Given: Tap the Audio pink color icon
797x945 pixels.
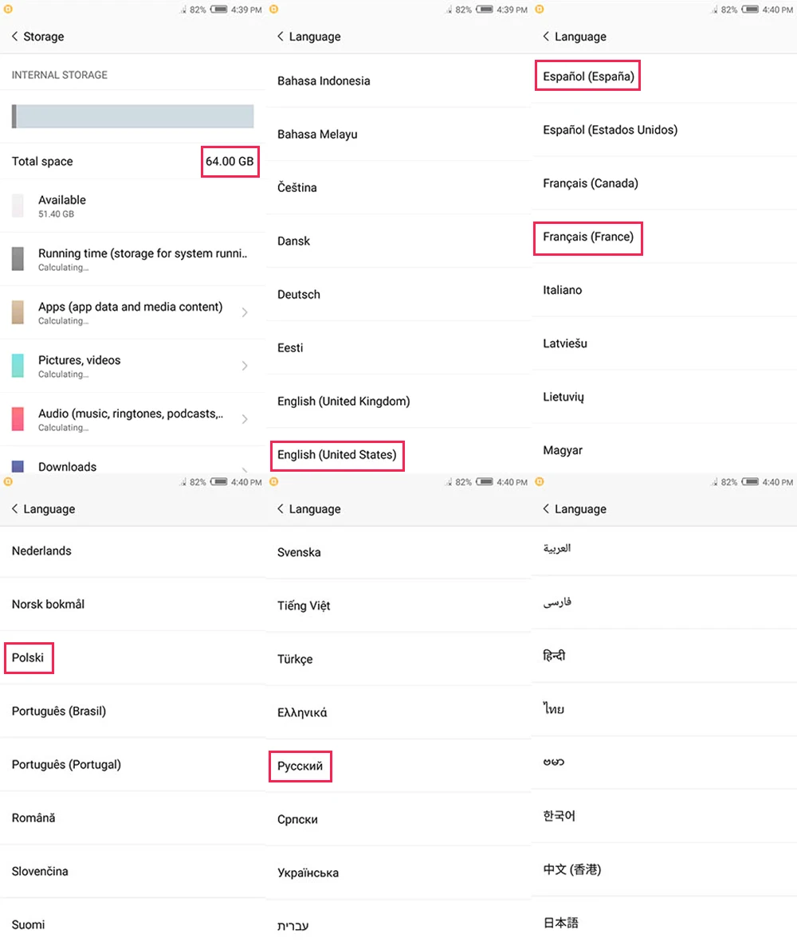Looking at the screenshot, I should 18,419.
